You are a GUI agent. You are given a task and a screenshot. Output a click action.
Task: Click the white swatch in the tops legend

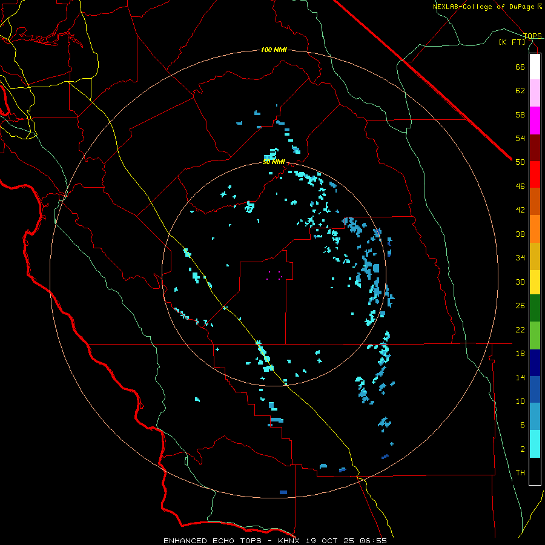click(535, 67)
